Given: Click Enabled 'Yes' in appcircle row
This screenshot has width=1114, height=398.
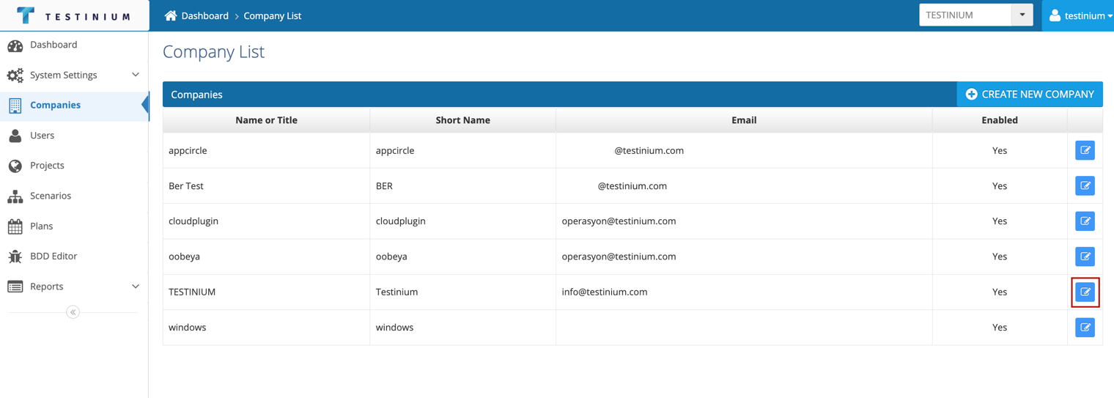Looking at the screenshot, I should 1000,150.
